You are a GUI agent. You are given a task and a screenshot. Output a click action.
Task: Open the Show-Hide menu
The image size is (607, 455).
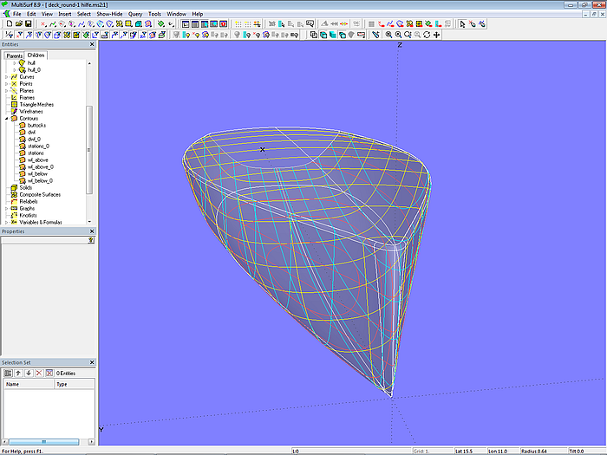pos(109,14)
